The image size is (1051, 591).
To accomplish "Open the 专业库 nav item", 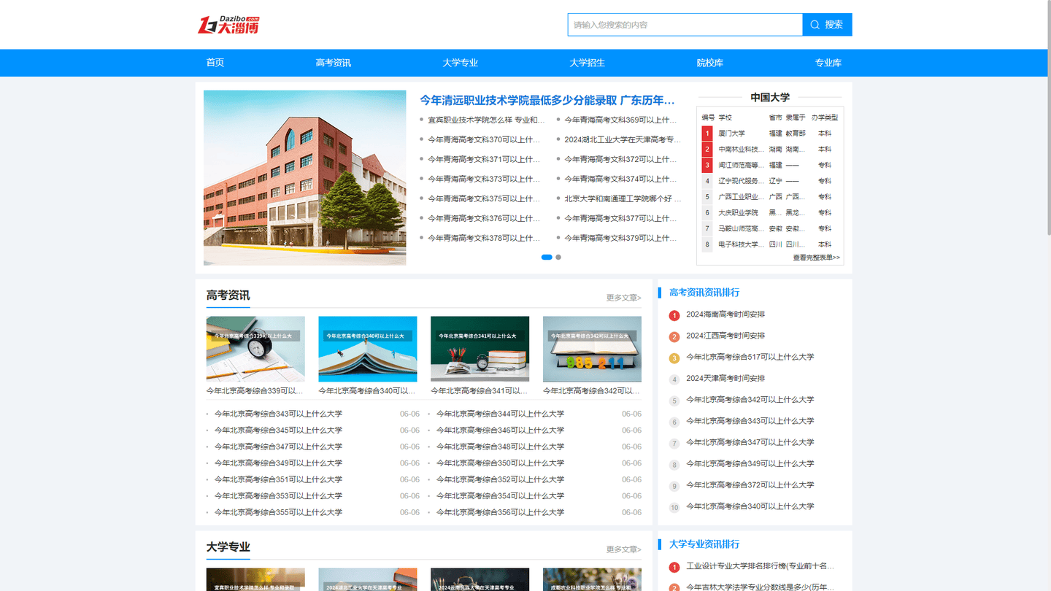I will tap(828, 63).
